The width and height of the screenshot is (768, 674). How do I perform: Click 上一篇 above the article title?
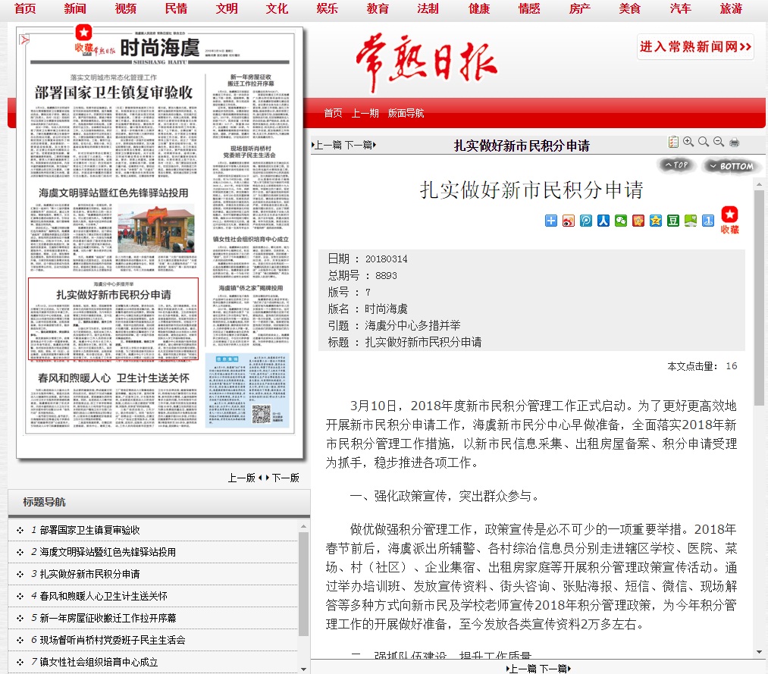point(328,145)
